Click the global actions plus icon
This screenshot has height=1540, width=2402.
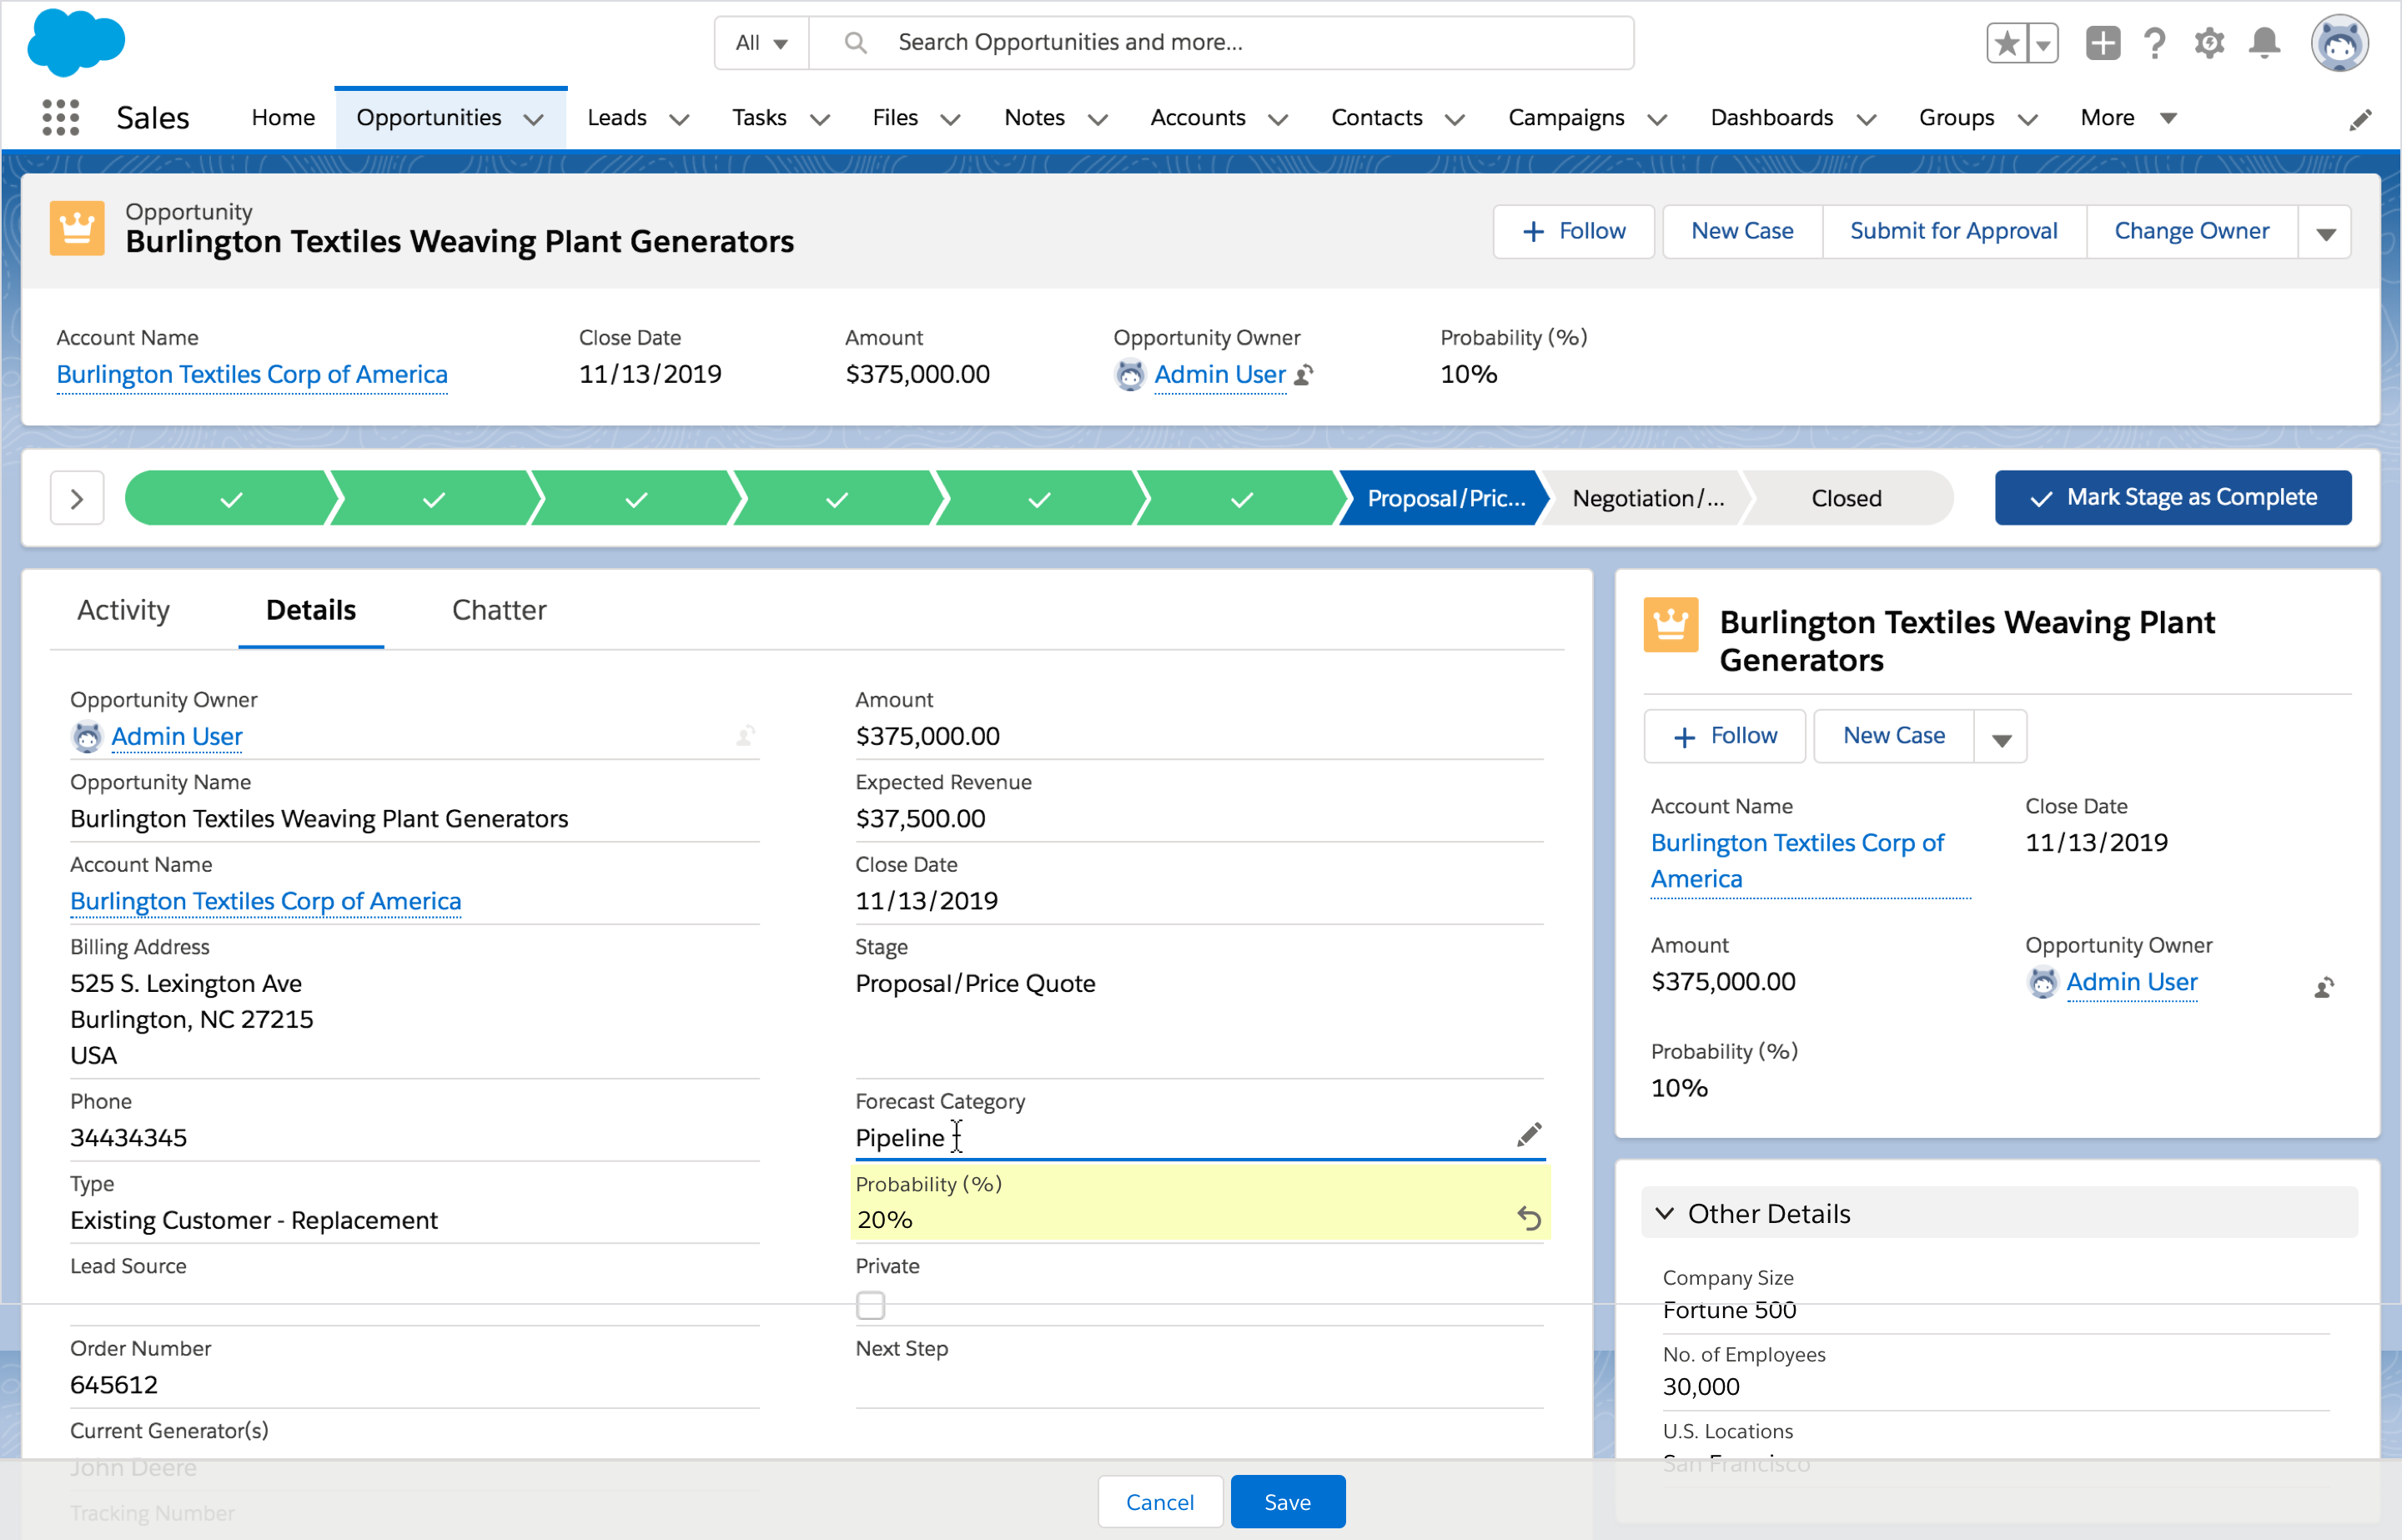coord(2102,43)
